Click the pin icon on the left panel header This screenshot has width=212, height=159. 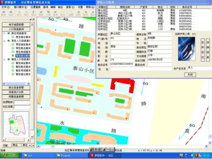point(31,19)
